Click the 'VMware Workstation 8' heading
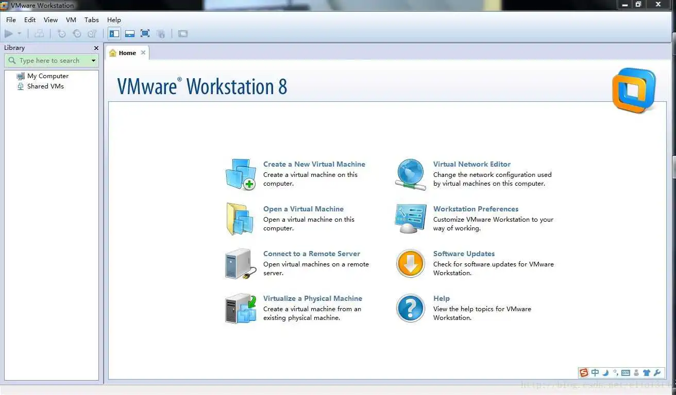The width and height of the screenshot is (676, 395). [202, 86]
